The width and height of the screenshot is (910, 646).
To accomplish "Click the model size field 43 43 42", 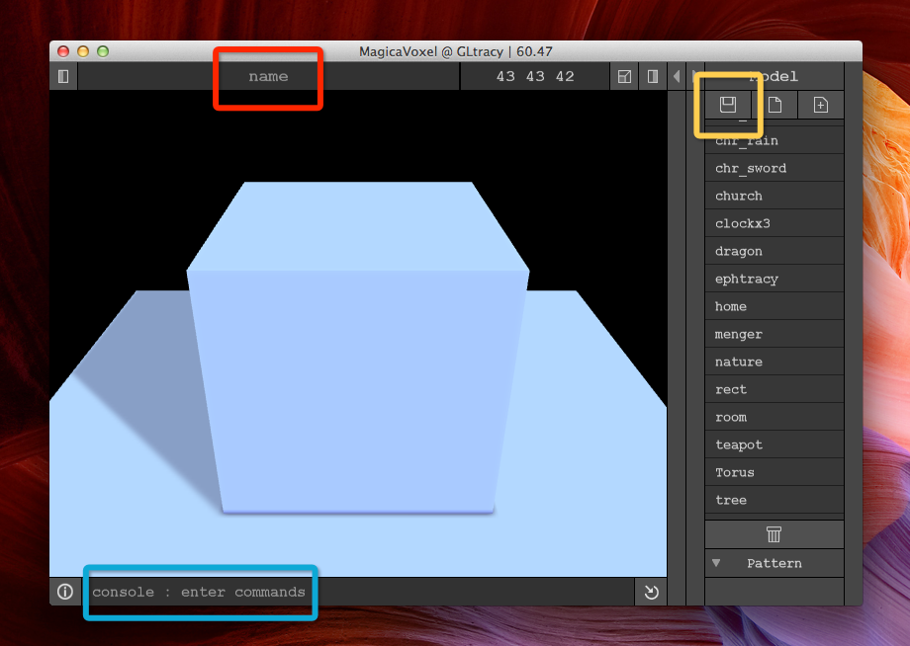I will (535, 76).
